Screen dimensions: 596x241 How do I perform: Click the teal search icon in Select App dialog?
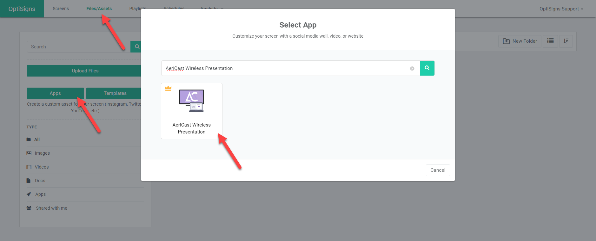[x=427, y=68]
